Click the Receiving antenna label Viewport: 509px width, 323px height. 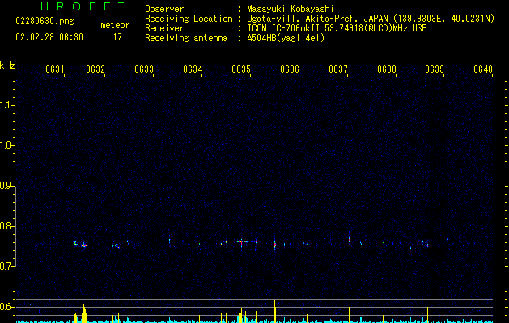point(186,38)
